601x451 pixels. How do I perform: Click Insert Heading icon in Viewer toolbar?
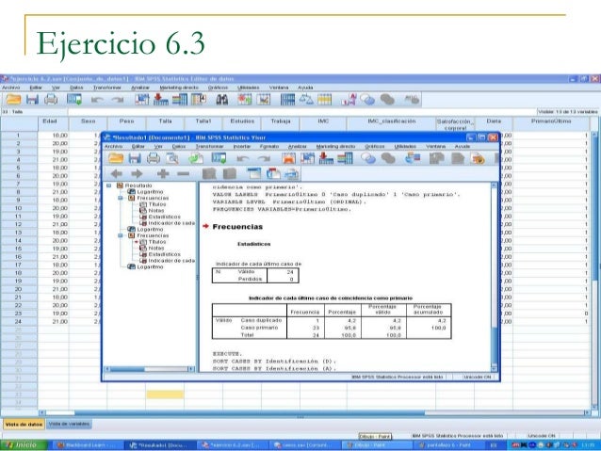coord(253,174)
